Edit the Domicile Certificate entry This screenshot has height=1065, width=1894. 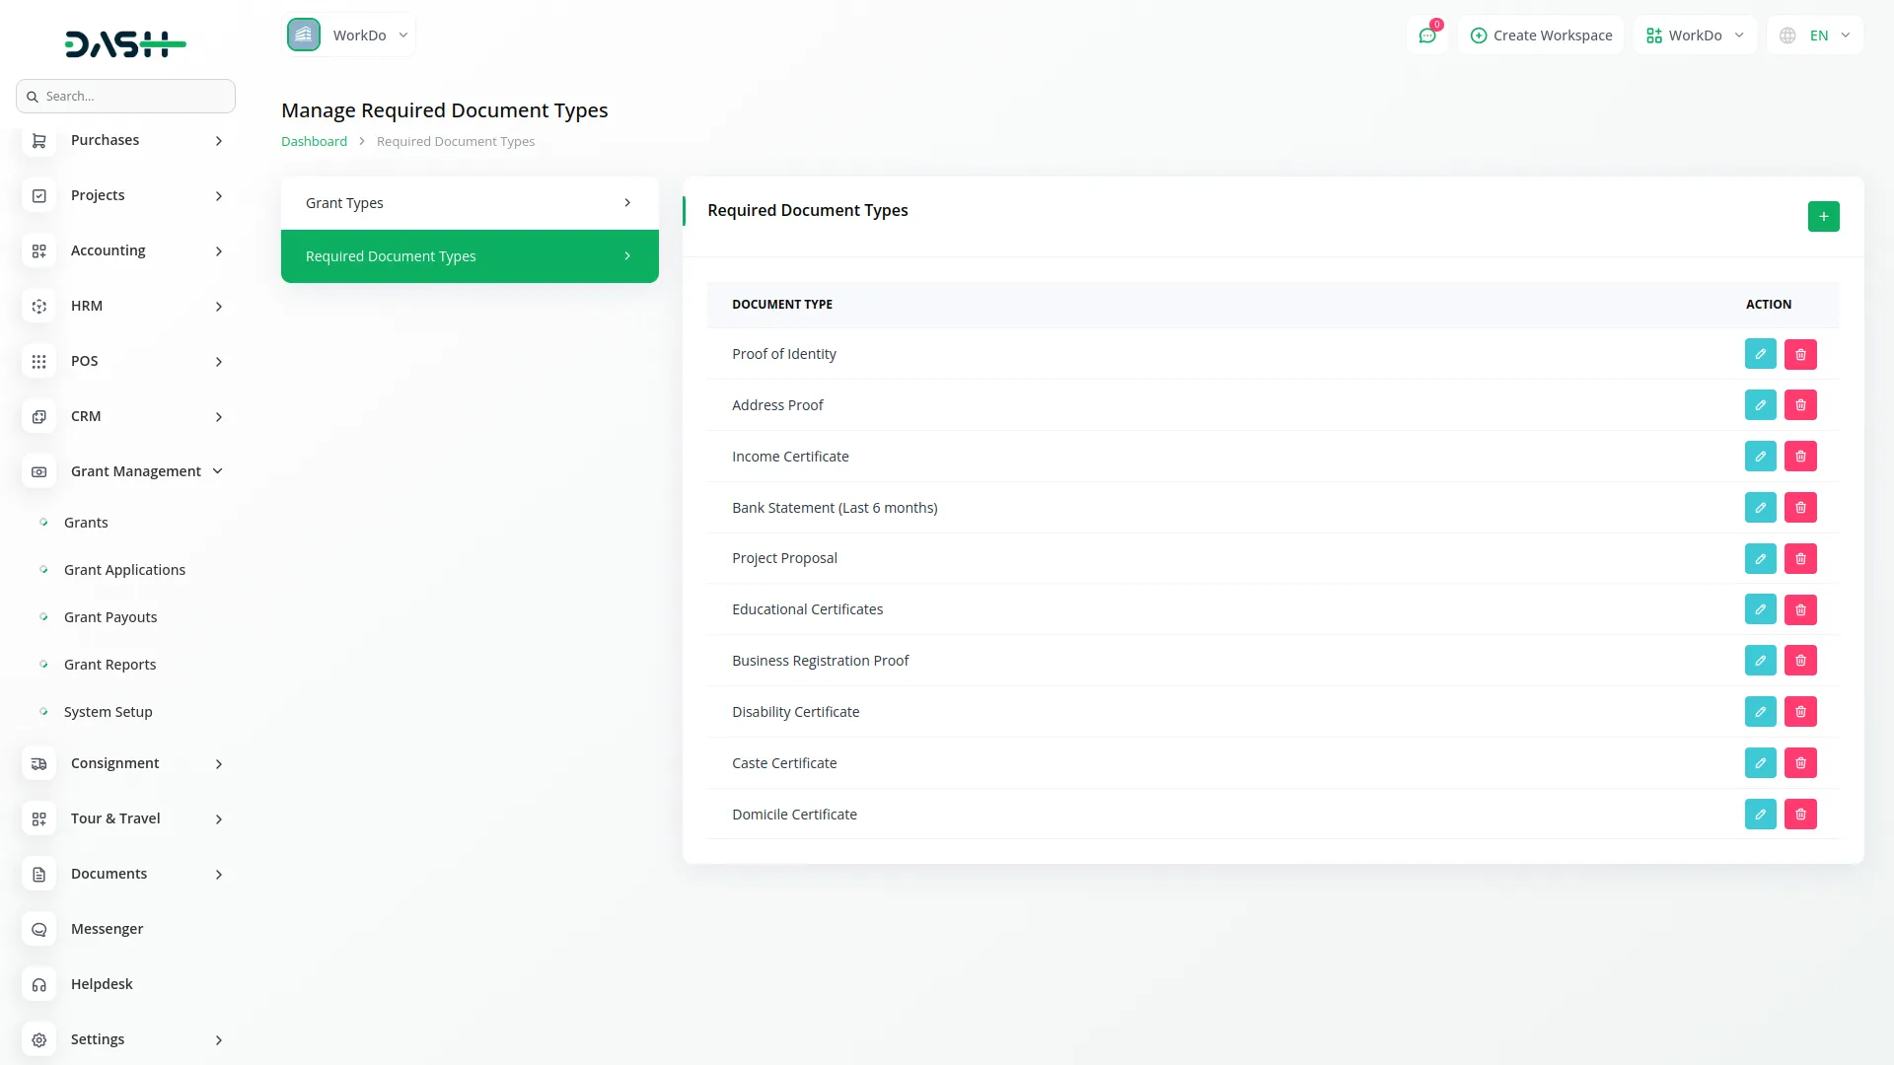click(1760, 814)
